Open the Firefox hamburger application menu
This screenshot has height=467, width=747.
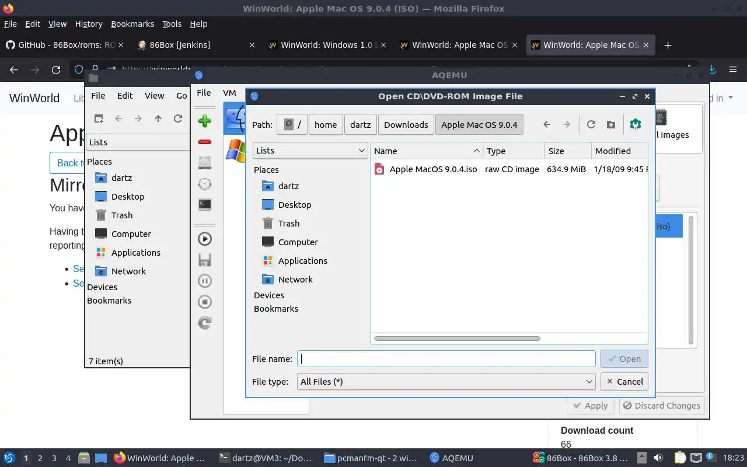733,69
